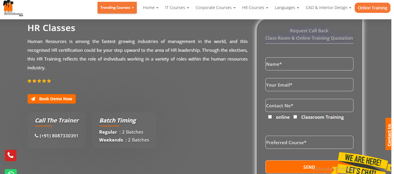Expand the CAD & Interior Design menu
This screenshot has height=174, width=394.
coord(328,8)
